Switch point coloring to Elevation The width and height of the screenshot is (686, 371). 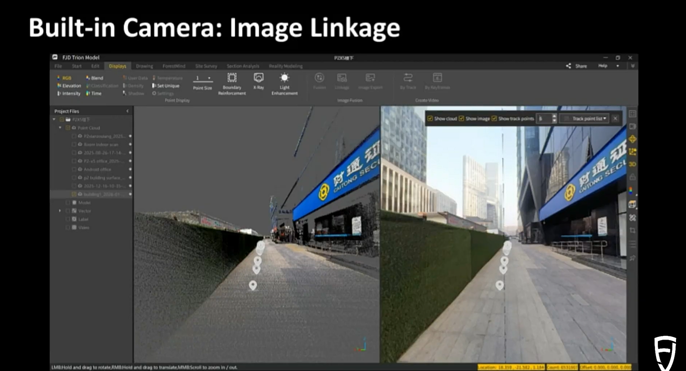[x=69, y=86]
